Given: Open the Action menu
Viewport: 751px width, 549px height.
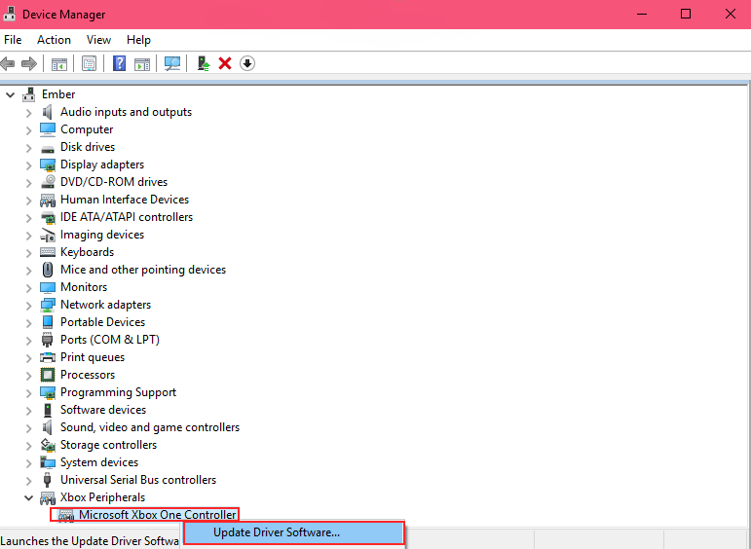Looking at the screenshot, I should pyautogui.click(x=54, y=40).
